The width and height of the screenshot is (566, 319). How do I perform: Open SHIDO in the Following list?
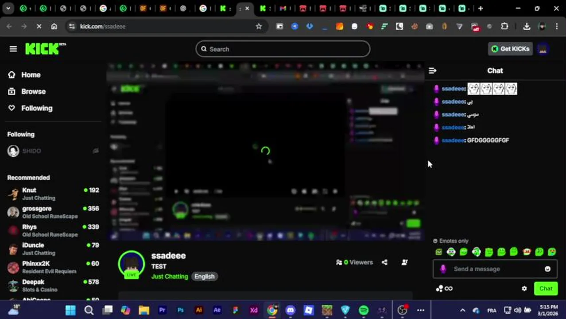click(53, 151)
